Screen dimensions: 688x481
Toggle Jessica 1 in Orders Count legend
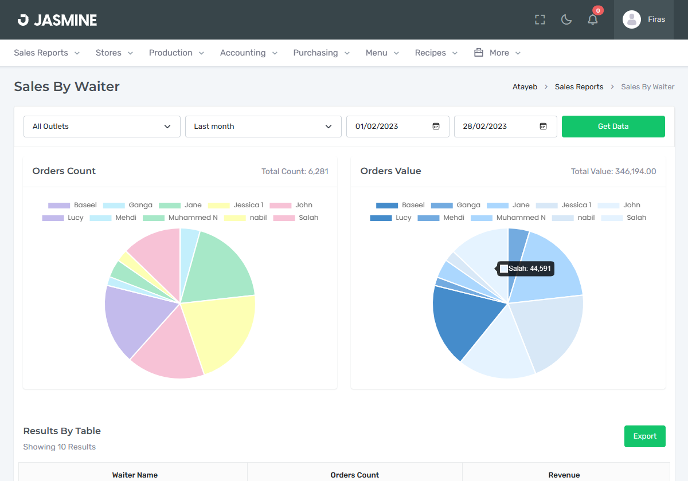(x=236, y=205)
